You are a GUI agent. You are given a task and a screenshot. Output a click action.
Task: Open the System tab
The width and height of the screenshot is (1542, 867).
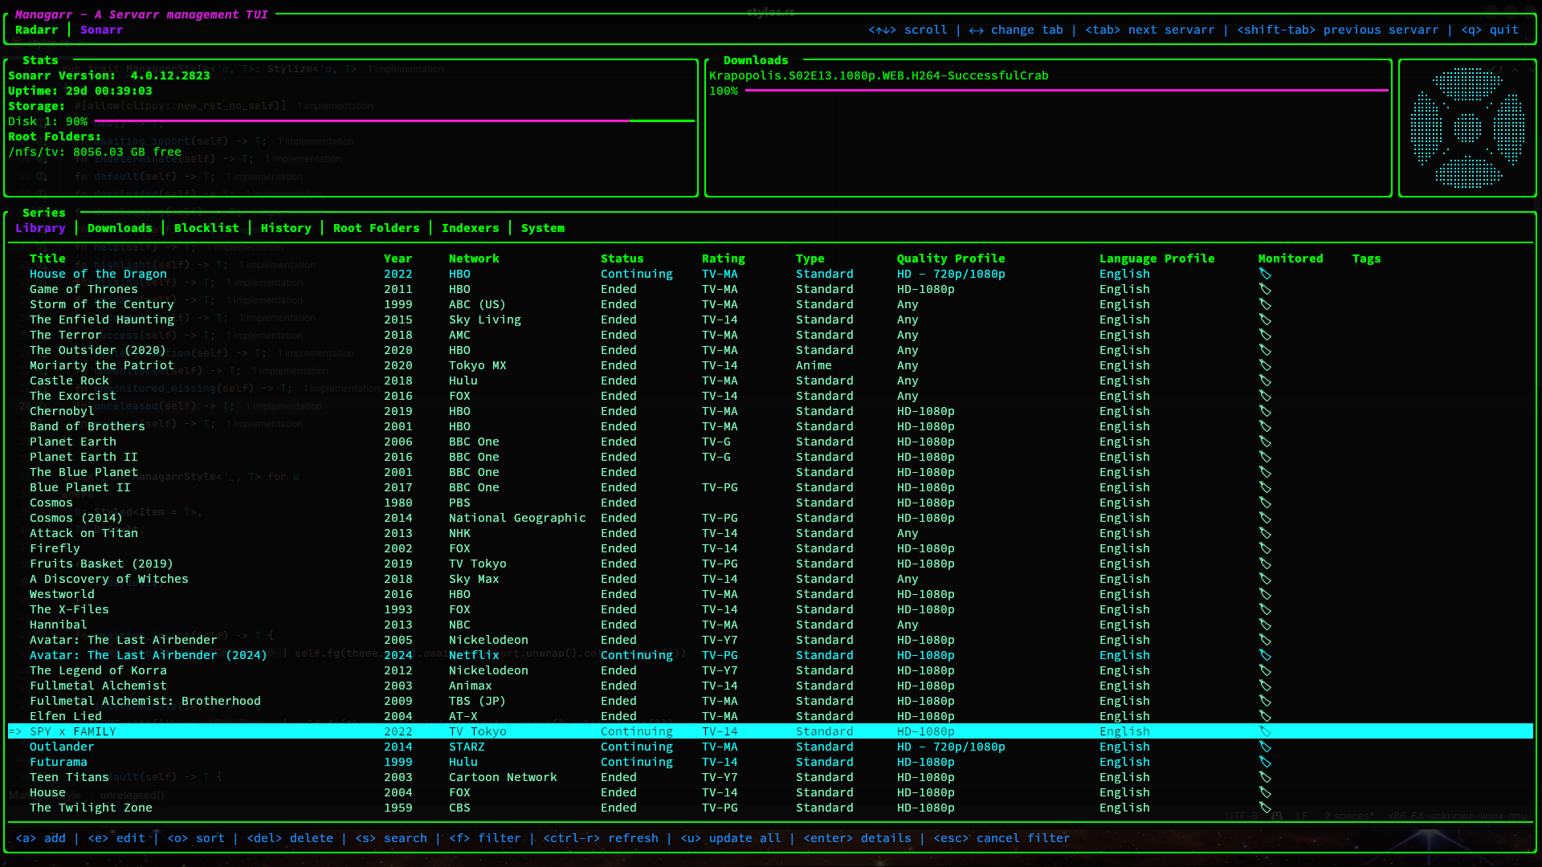tap(542, 228)
